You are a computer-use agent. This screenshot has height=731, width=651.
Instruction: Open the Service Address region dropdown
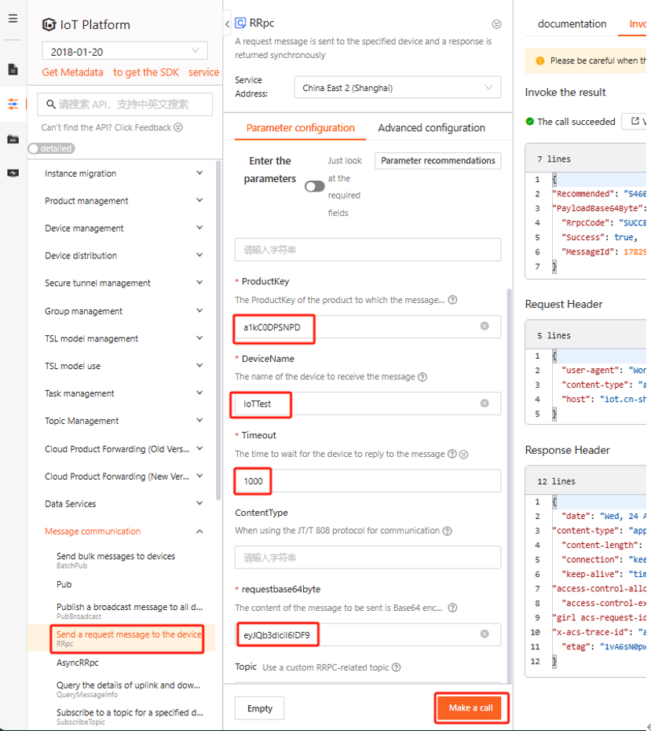(397, 88)
